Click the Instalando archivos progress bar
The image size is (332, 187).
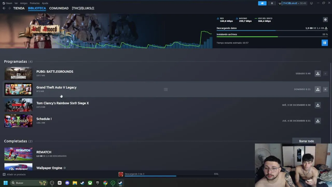pos(272,37)
